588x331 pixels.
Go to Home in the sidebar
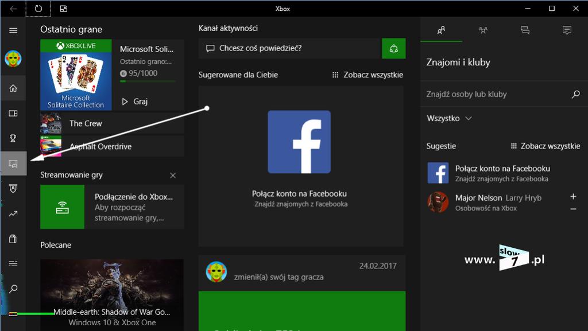[x=13, y=88]
